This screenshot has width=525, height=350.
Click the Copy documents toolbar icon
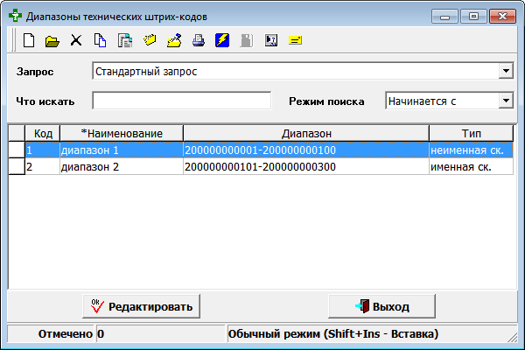click(x=100, y=40)
